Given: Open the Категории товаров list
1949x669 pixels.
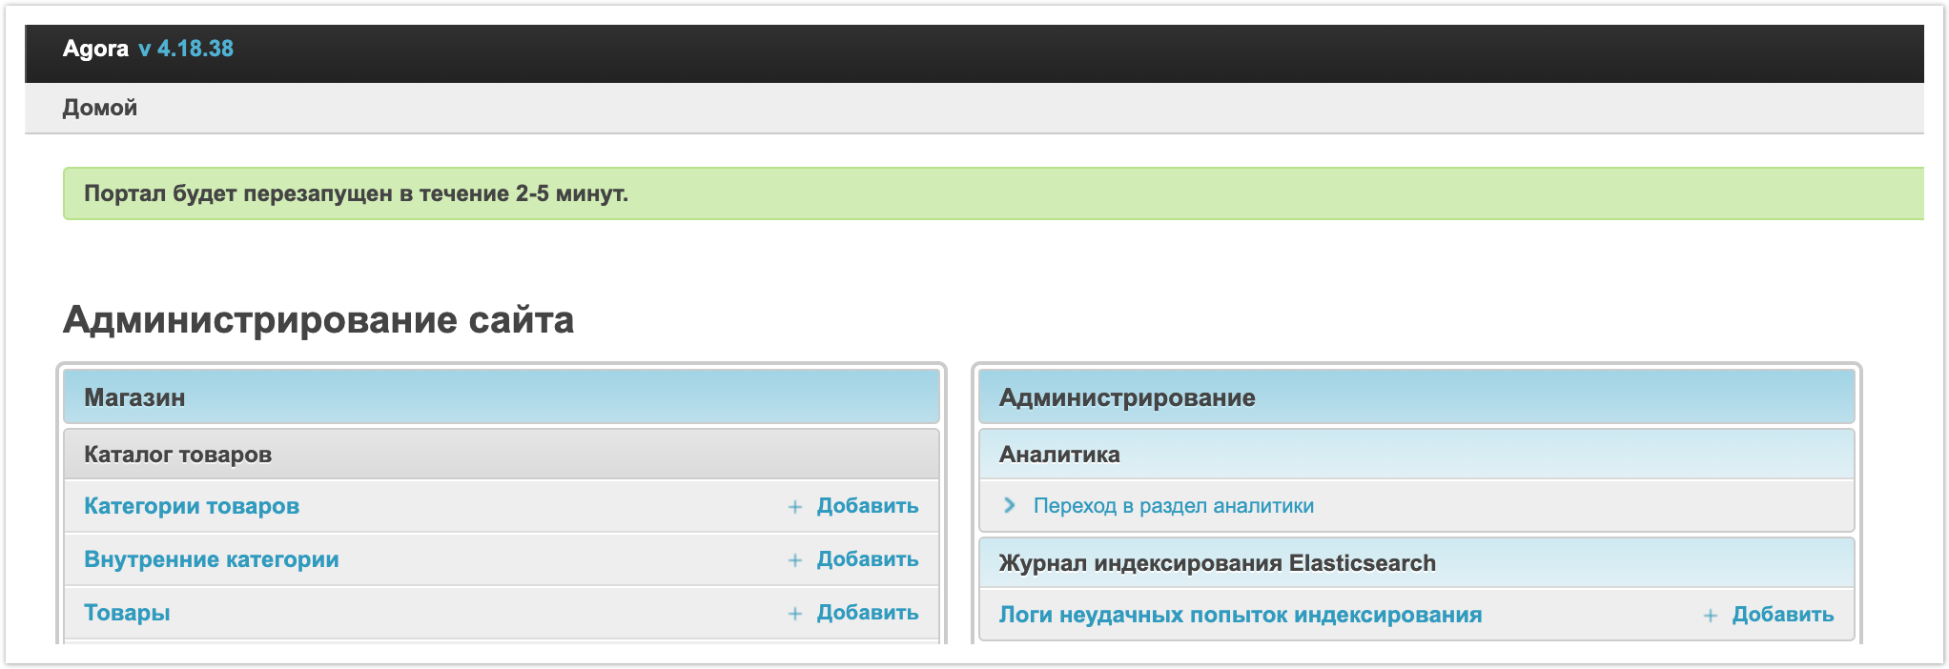Looking at the screenshot, I should 192,506.
